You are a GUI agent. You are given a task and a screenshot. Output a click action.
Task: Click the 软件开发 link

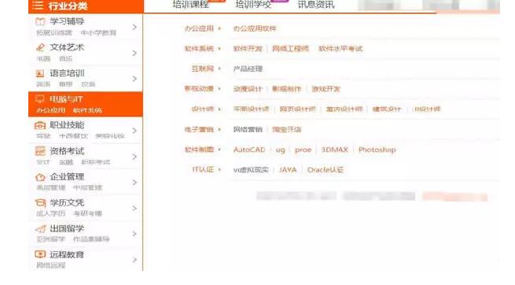(248, 49)
